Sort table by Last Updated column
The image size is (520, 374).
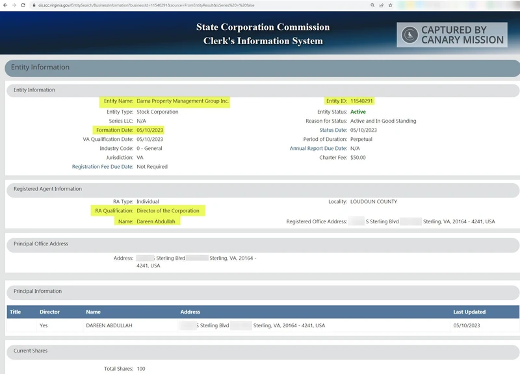469,312
